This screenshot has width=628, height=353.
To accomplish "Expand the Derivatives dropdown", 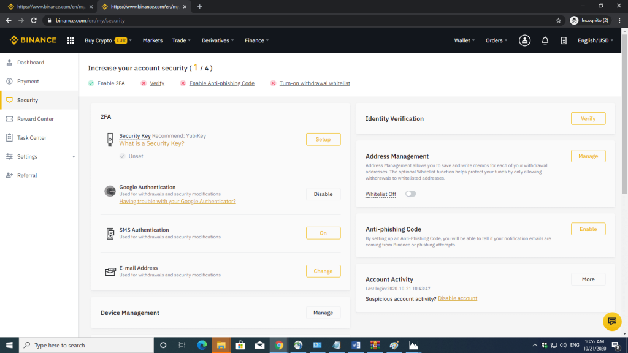I will (218, 40).
